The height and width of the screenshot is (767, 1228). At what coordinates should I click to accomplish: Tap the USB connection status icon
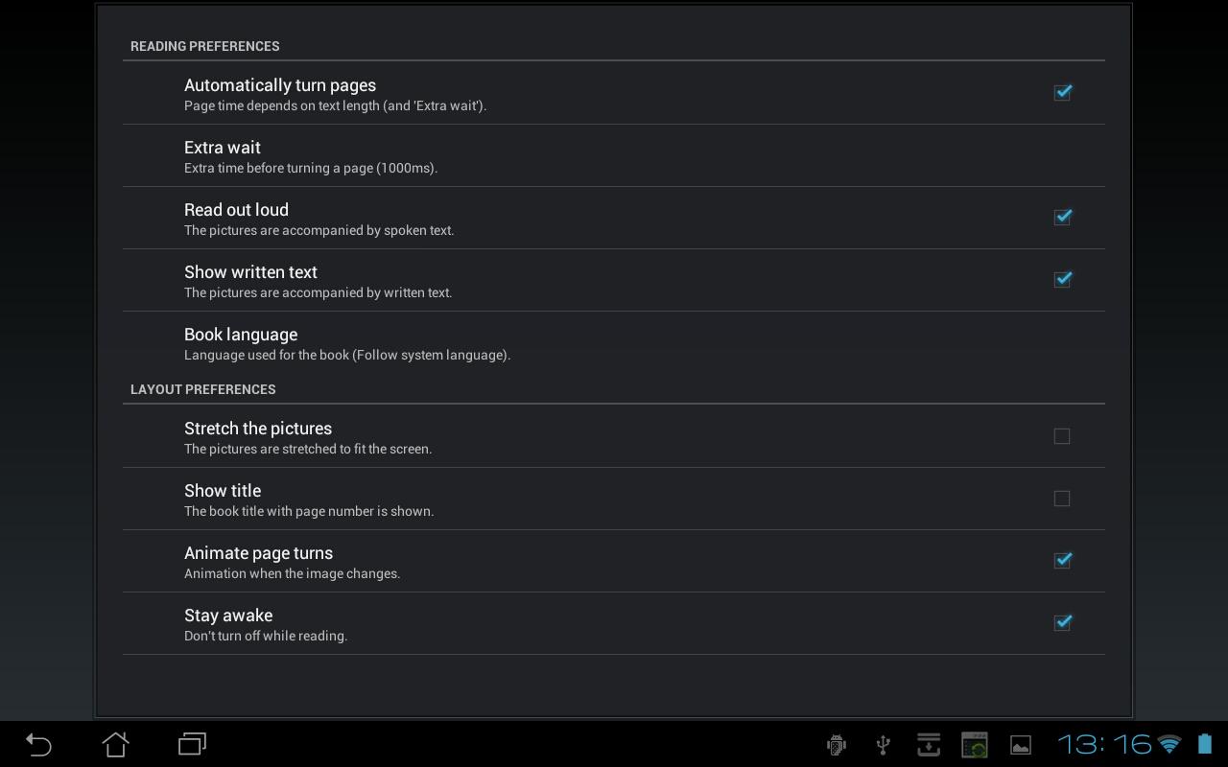[x=884, y=745]
